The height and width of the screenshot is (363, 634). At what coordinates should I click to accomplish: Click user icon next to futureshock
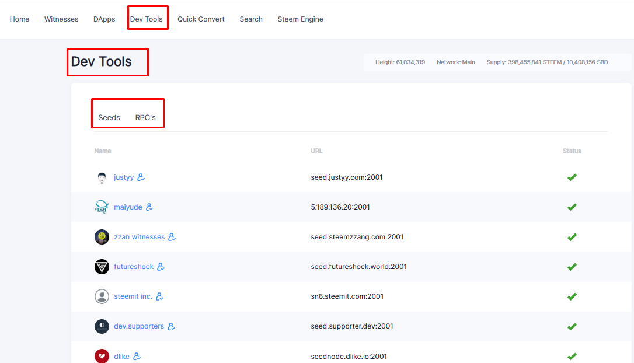point(161,267)
